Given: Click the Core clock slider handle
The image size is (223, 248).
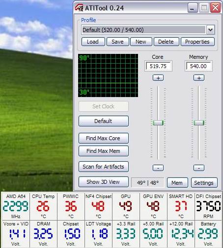Looking at the screenshot, I should point(158,123).
